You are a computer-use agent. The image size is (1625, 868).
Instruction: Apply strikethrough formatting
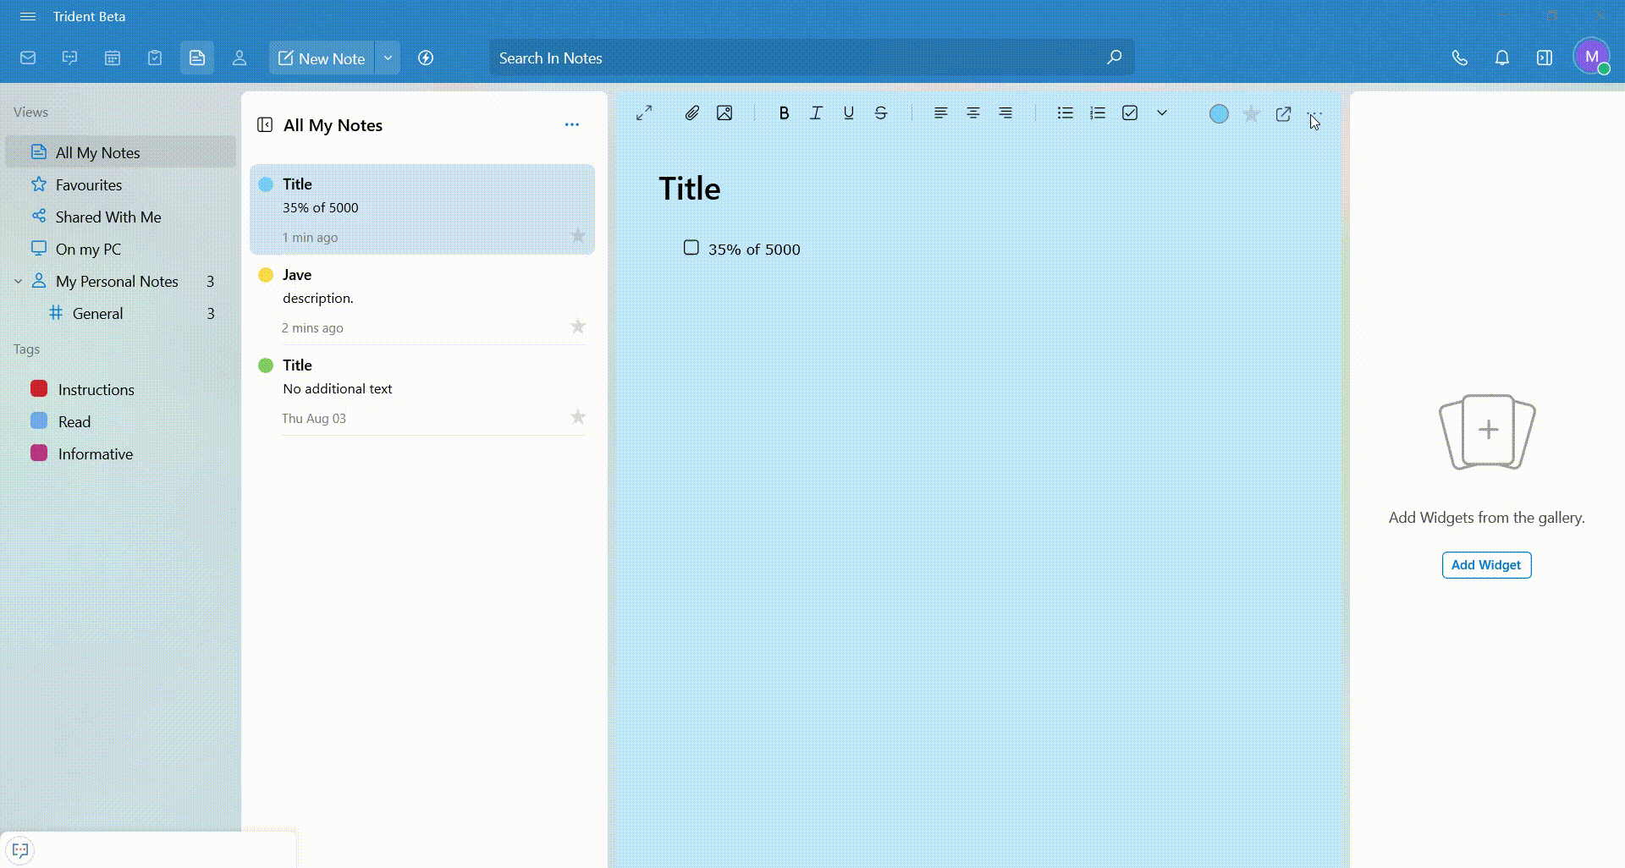click(881, 113)
